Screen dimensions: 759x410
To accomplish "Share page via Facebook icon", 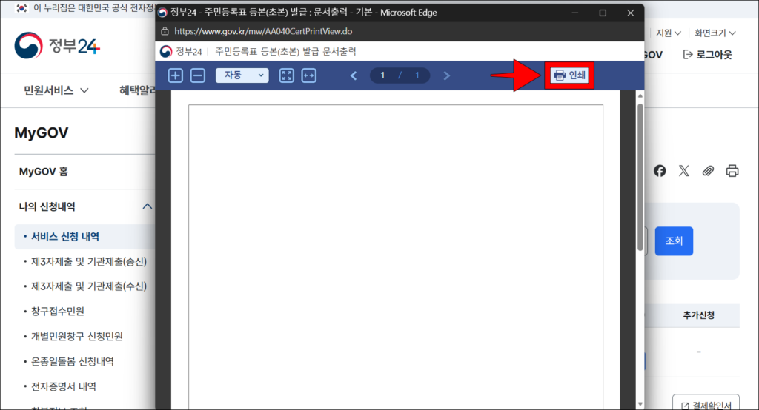I will (x=660, y=171).
